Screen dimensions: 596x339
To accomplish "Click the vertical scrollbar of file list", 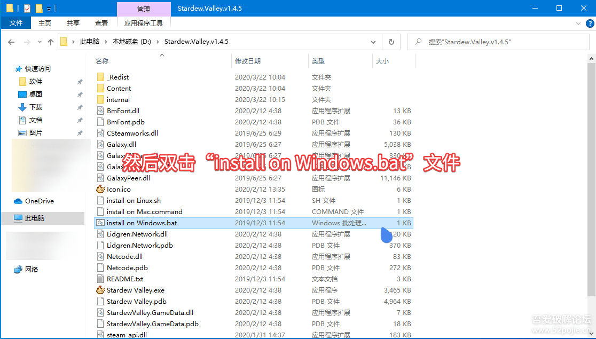I will pyautogui.click(x=591, y=179).
